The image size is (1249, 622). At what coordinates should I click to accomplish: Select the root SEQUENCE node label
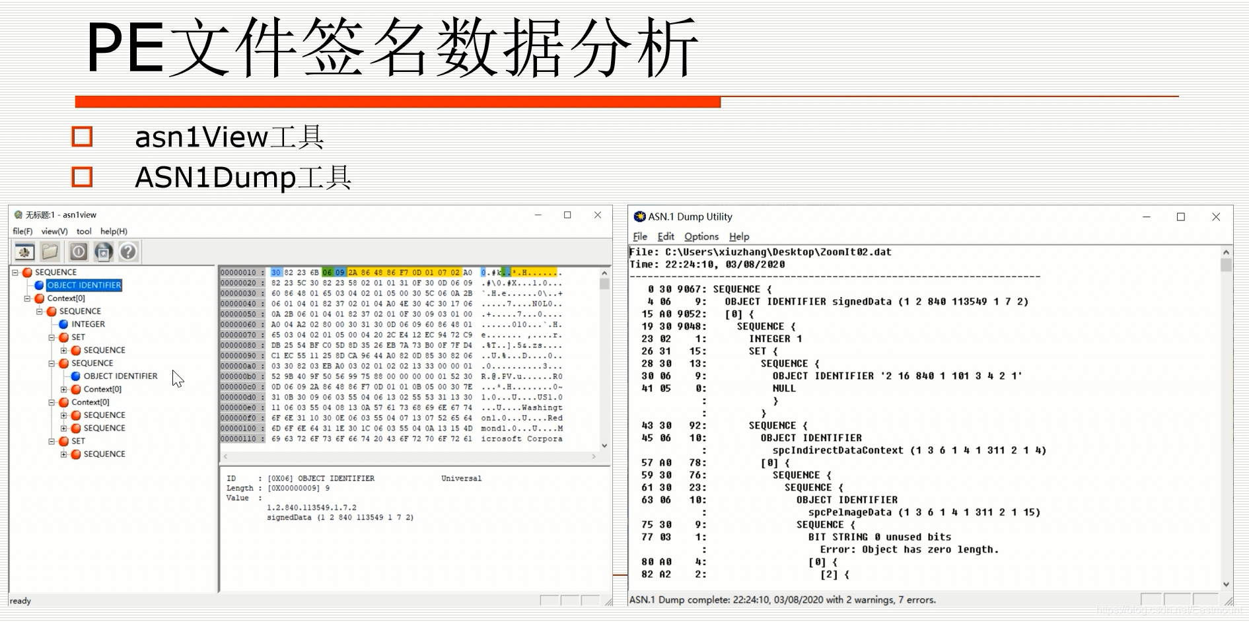pyautogui.click(x=55, y=272)
